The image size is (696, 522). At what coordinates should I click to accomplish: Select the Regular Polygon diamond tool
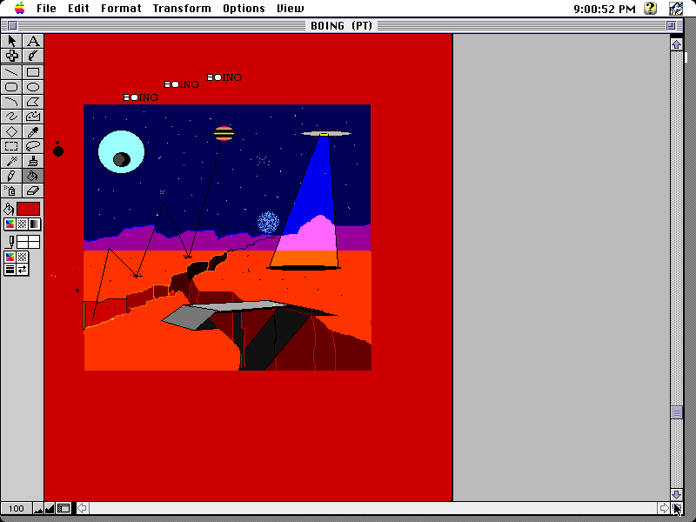click(11, 131)
